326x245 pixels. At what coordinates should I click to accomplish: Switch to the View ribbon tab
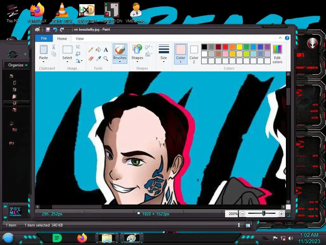[x=80, y=39]
